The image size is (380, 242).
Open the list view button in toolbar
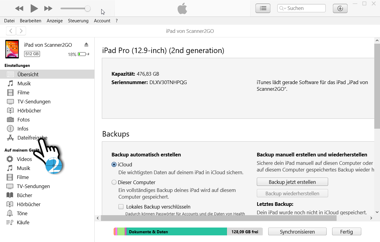point(263,8)
